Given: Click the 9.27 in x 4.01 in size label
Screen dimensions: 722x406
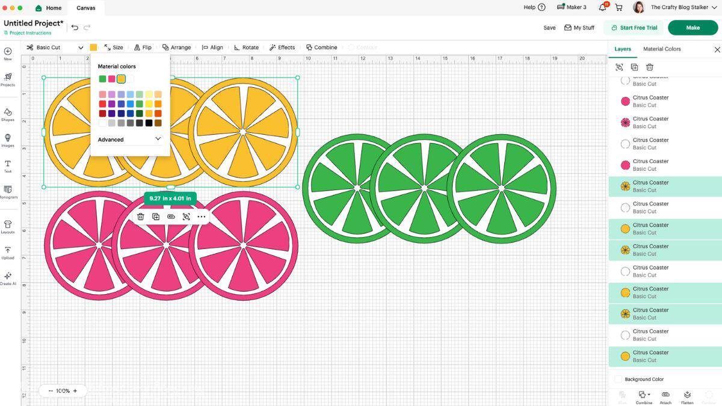Looking at the screenshot, I should (170, 198).
